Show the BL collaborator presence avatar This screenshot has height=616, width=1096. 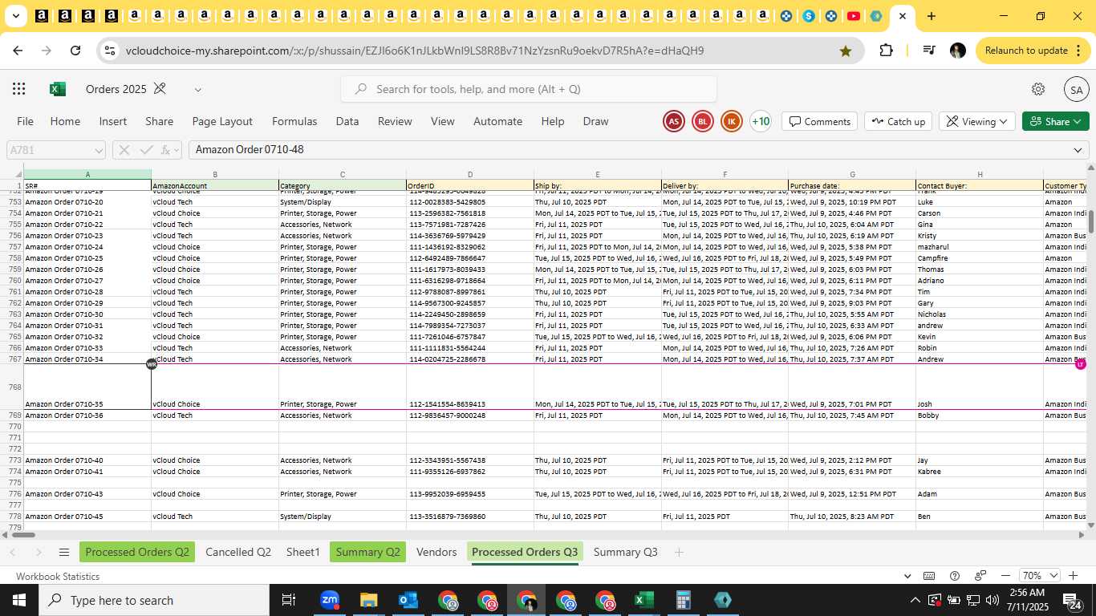tap(703, 122)
